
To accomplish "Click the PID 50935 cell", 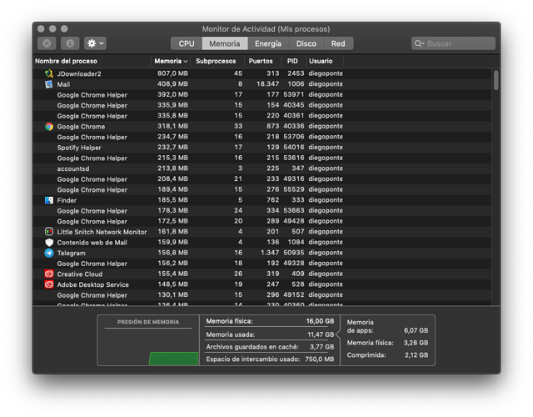I will 294,253.
